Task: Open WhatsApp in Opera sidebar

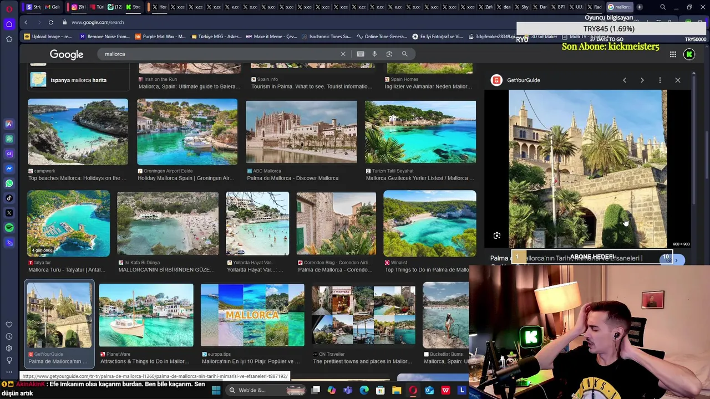Action: (9, 183)
